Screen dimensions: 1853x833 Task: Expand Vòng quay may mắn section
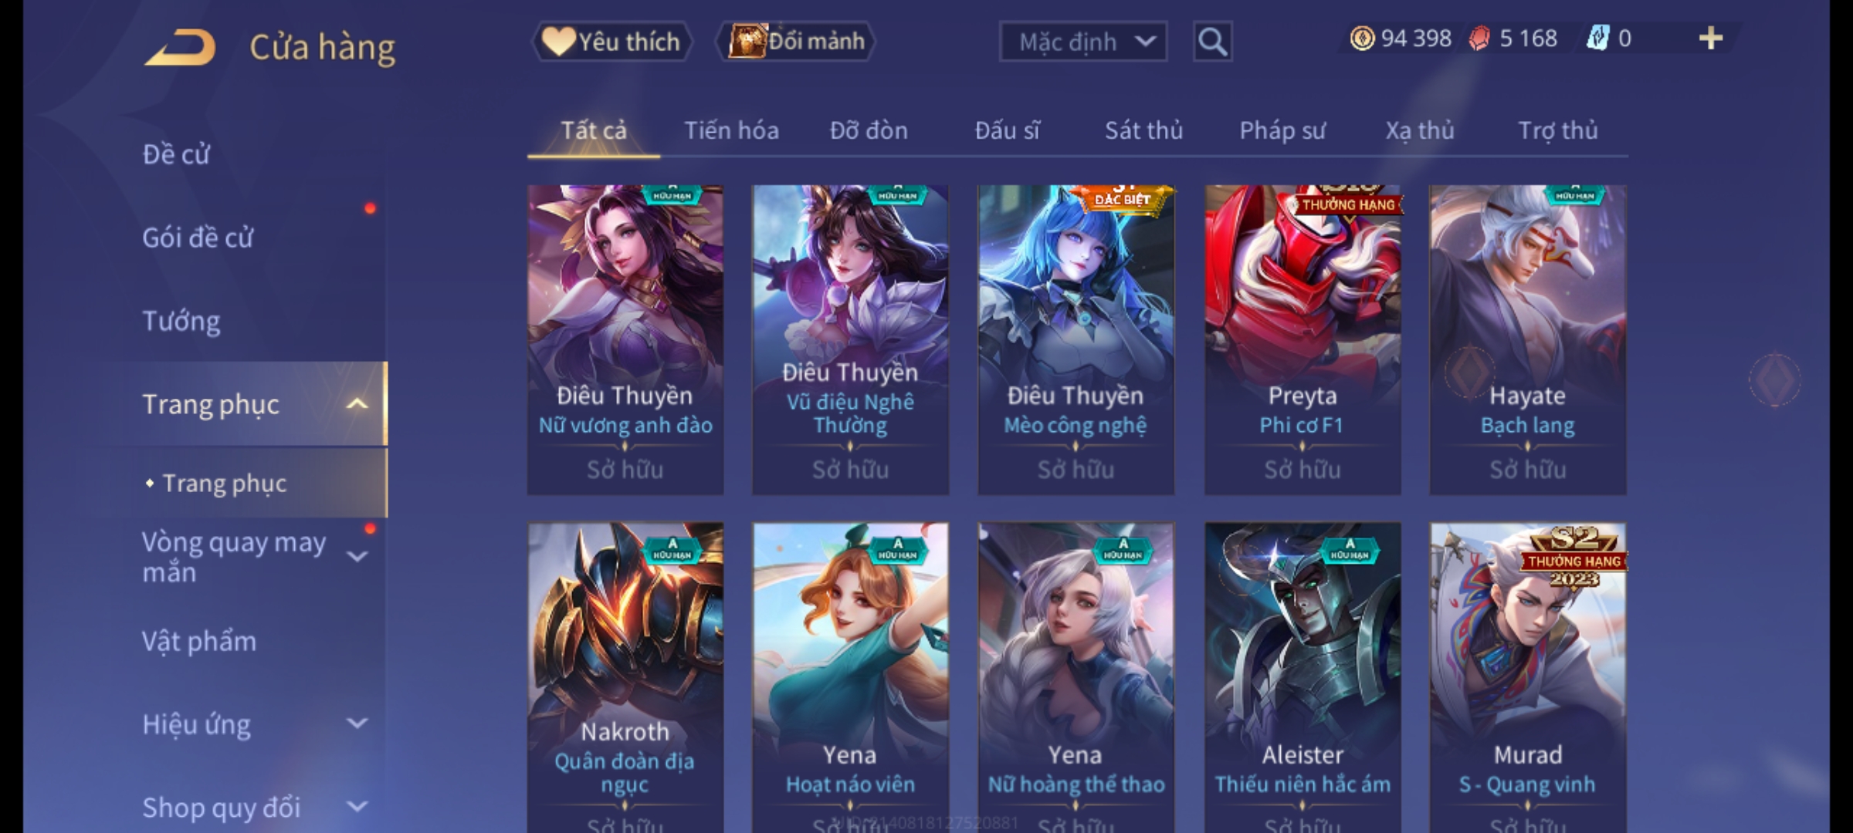[x=357, y=557]
